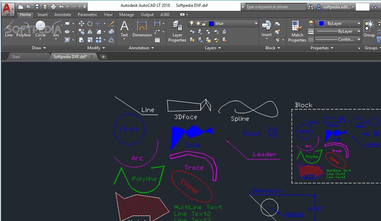The image size is (381, 221).
Task: Select the Mirror tool
Action: [90, 32]
